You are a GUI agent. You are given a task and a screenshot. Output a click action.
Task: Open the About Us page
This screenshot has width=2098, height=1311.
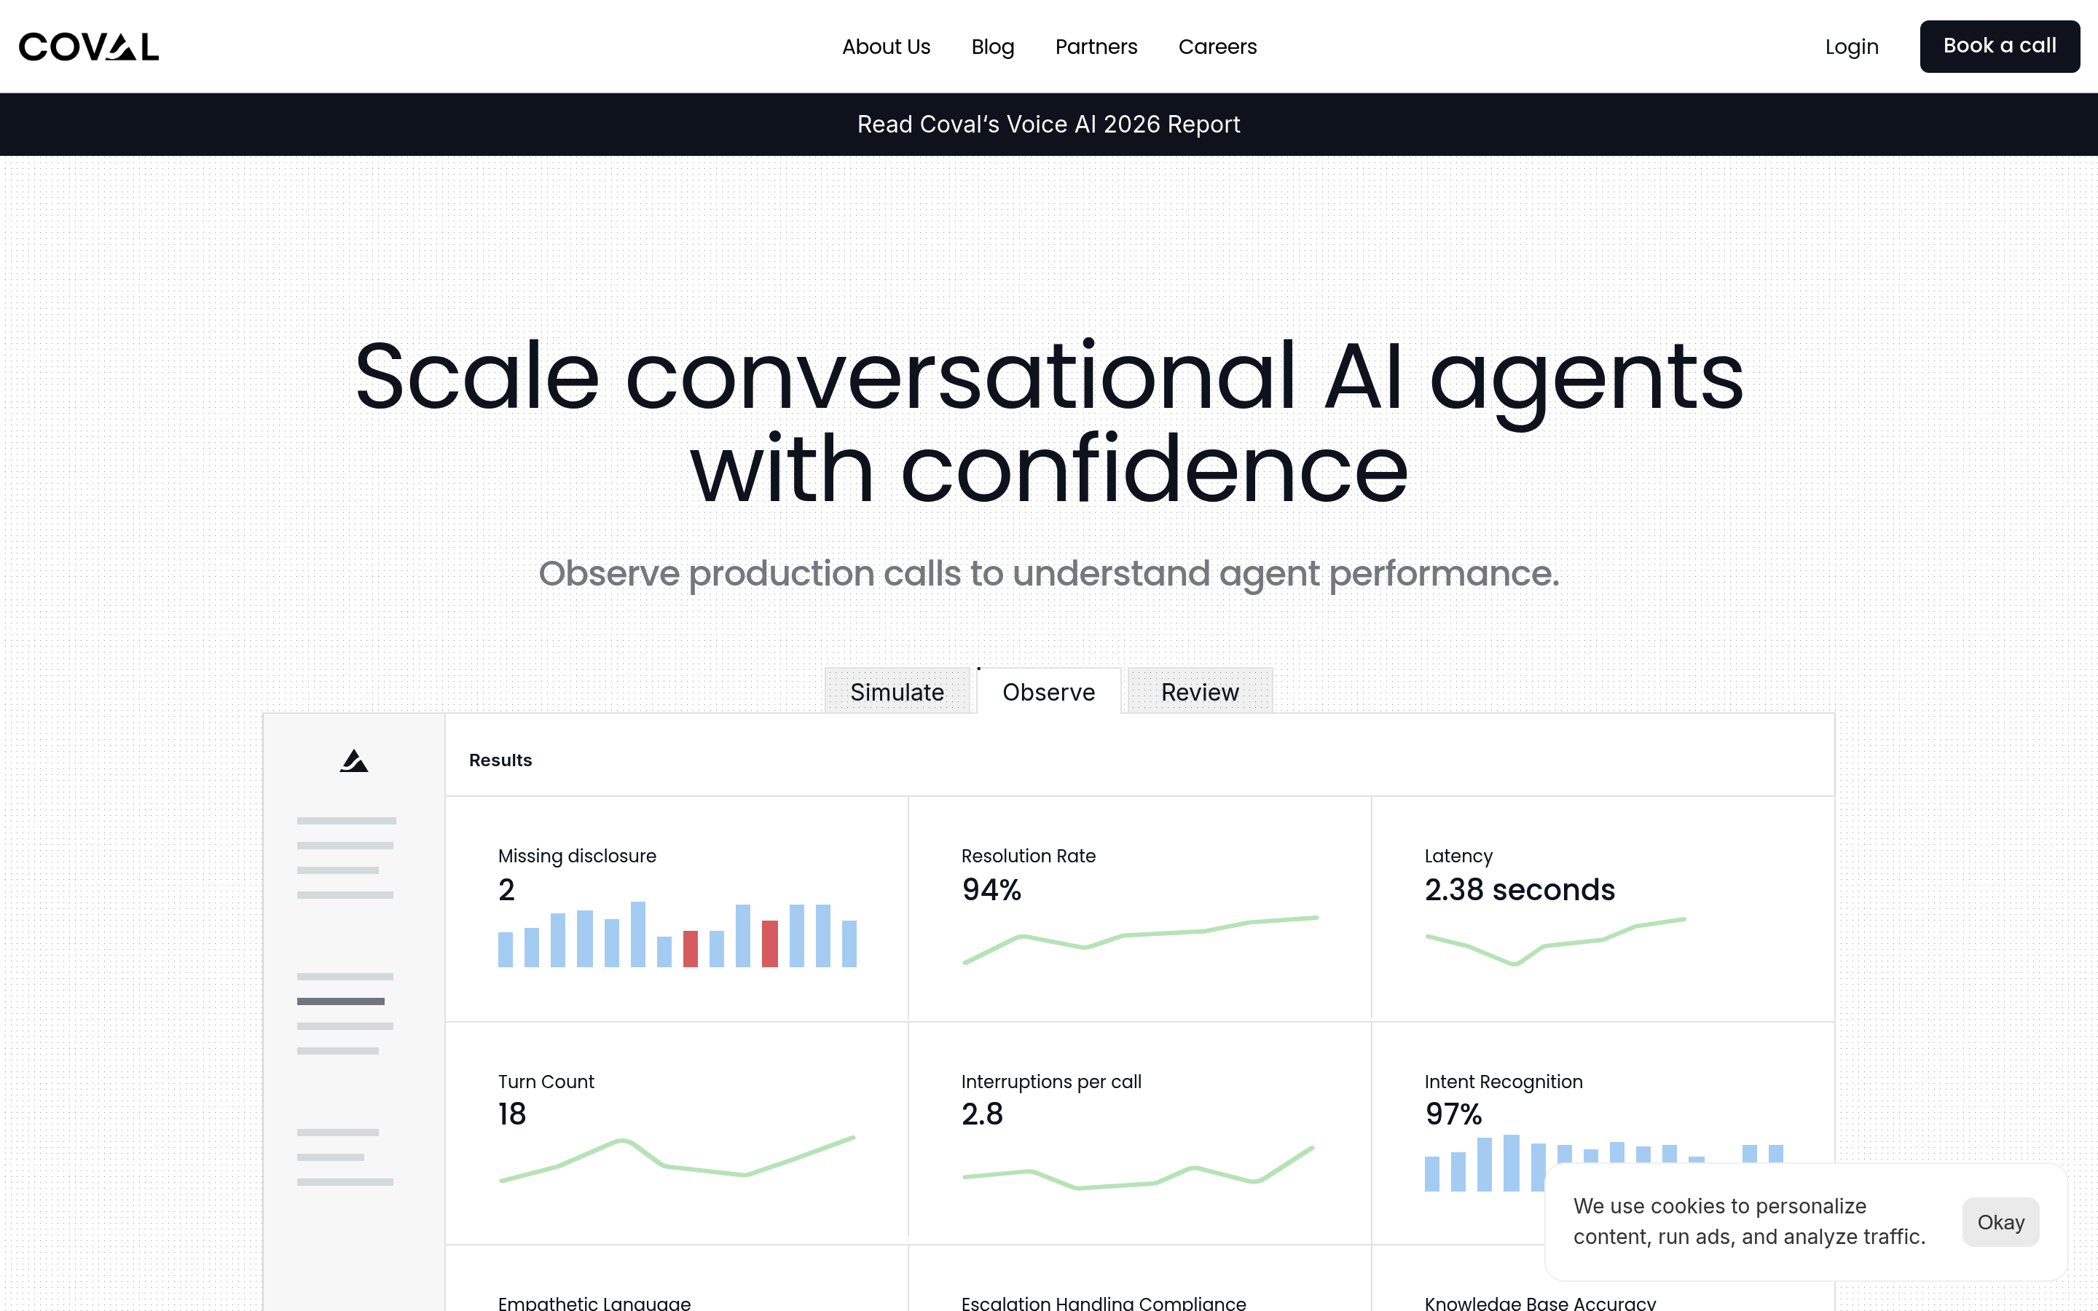tap(885, 47)
